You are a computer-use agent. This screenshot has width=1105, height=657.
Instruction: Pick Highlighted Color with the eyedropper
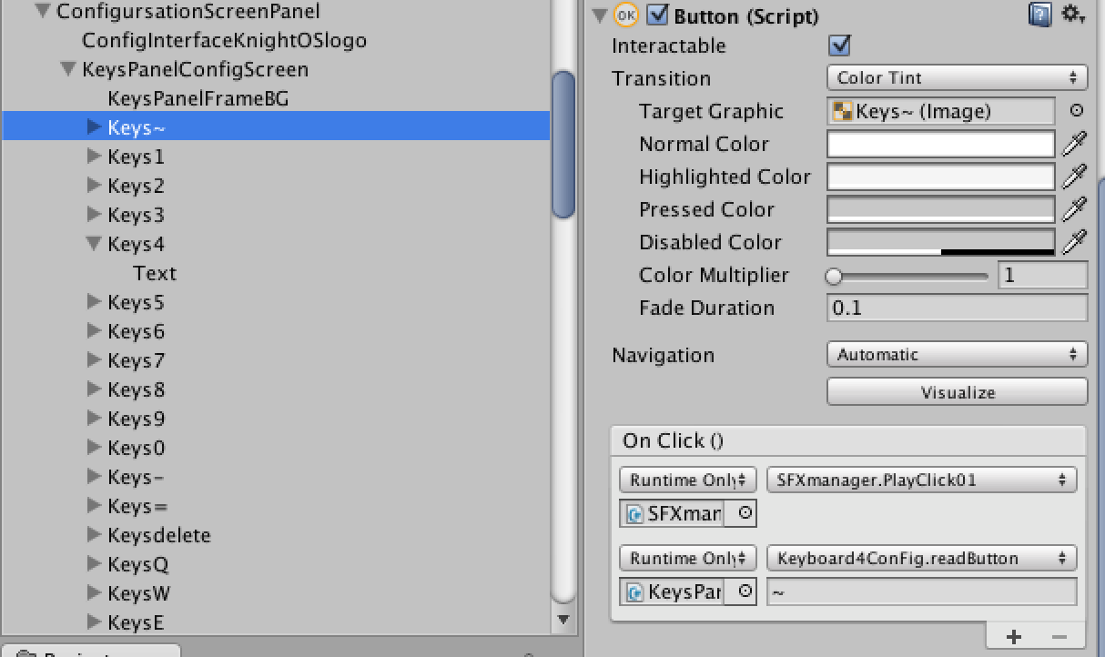pyautogui.click(x=1074, y=177)
